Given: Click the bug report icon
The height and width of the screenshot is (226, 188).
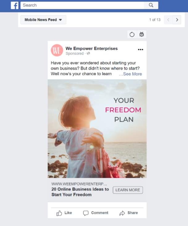Looking at the screenshot, I should click(142, 34).
